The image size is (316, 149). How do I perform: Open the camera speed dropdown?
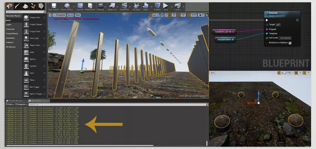201,15
